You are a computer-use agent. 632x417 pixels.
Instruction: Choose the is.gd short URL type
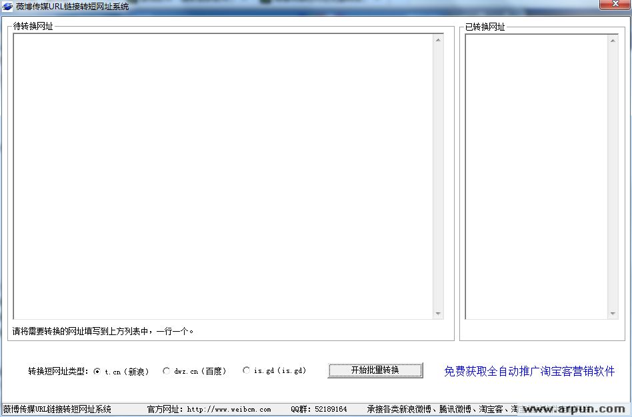246,370
